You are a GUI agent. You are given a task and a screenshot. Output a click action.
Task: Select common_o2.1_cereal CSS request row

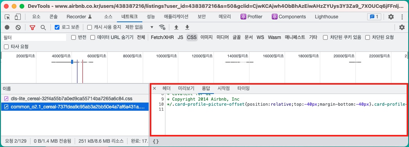(x=75, y=107)
